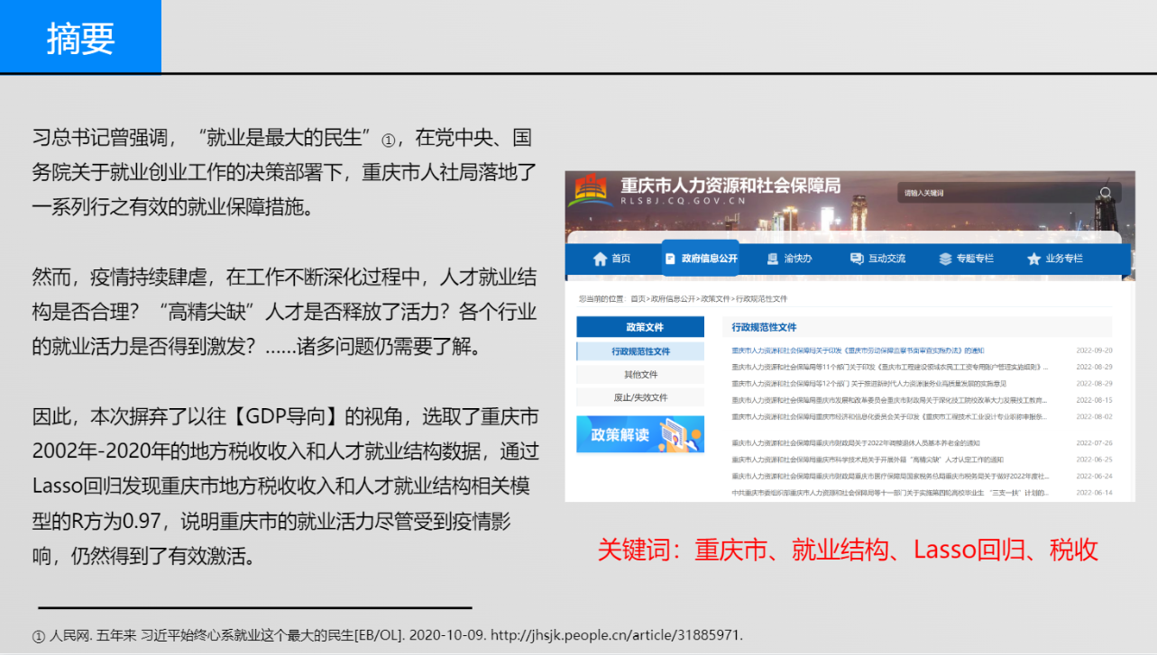Click the date 2022-08-15
The width and height of the screenshot is (1157, 655).
(1094, 400)
